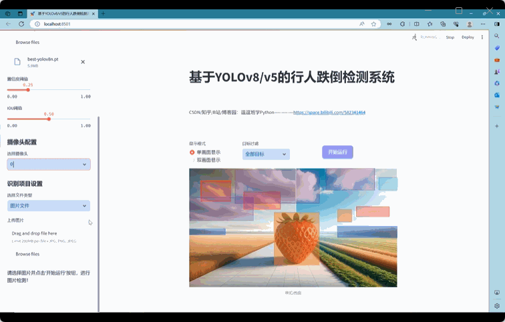Open the Streamlit three-dot main menu
Viewport: 505px width, 322px height.
[482, 37]
